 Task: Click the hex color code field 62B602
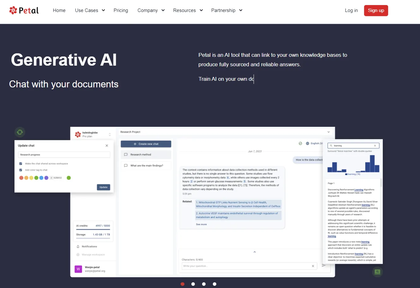click(x=57, y=178)
